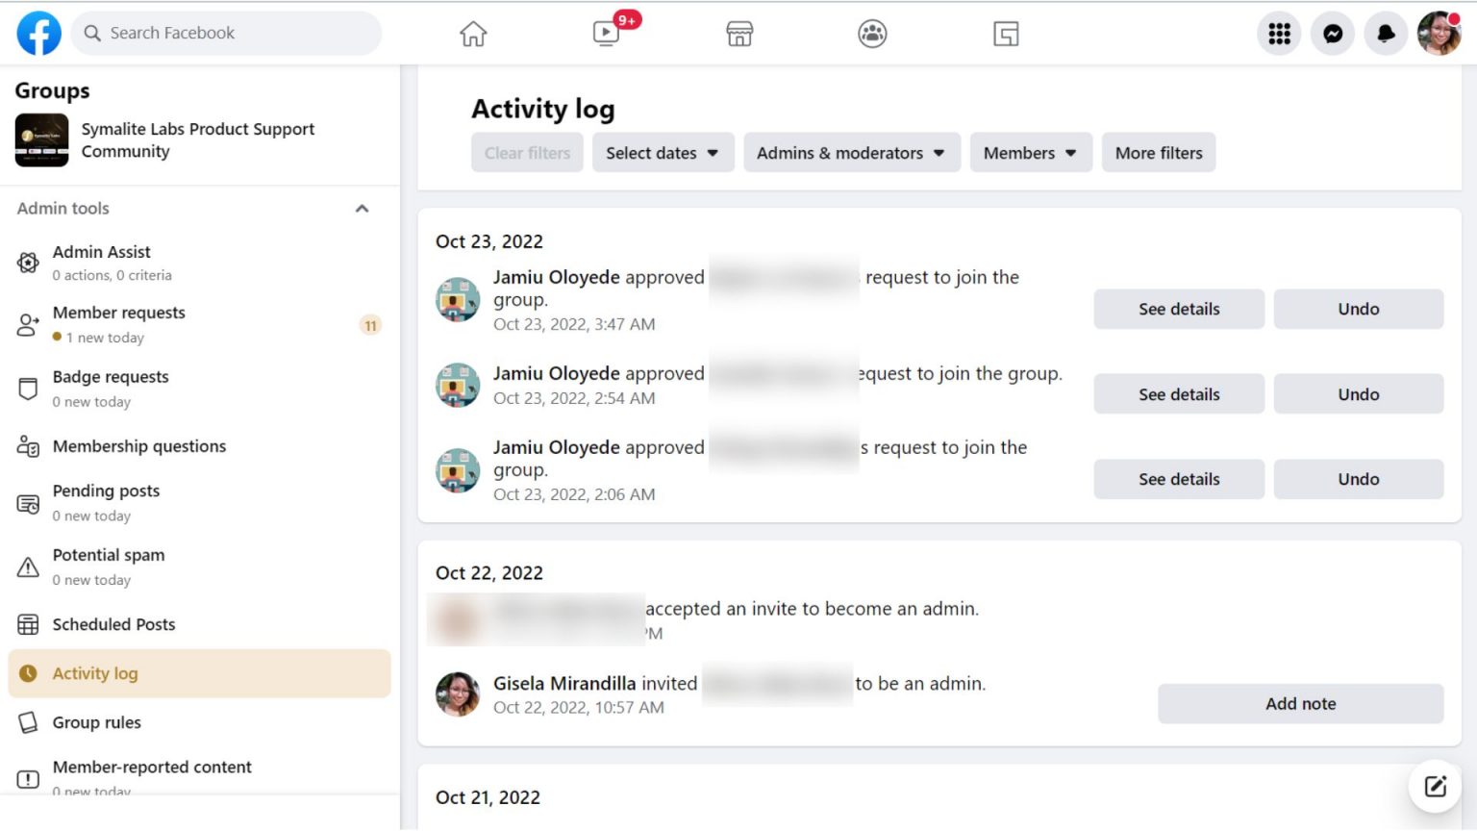
Task: Open the apps grid menu icon
Action: [1278, 33]
